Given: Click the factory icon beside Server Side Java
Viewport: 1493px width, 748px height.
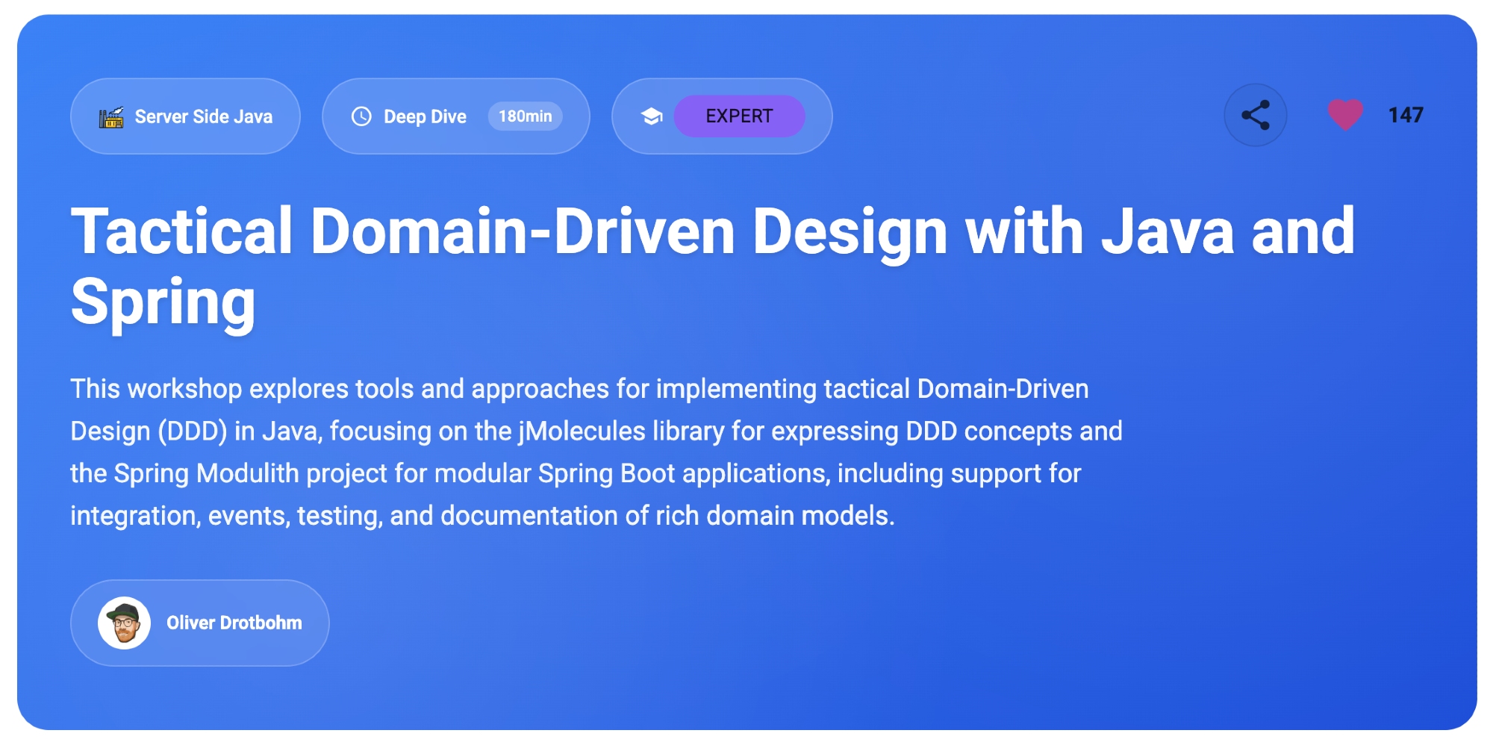Looking at the screenshot, I should click(x=111, y=117).
